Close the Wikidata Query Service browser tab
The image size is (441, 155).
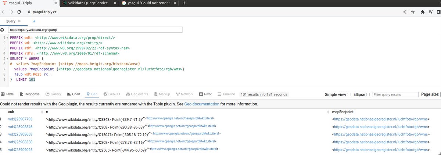pyautogui.click(x=115, y=3)
